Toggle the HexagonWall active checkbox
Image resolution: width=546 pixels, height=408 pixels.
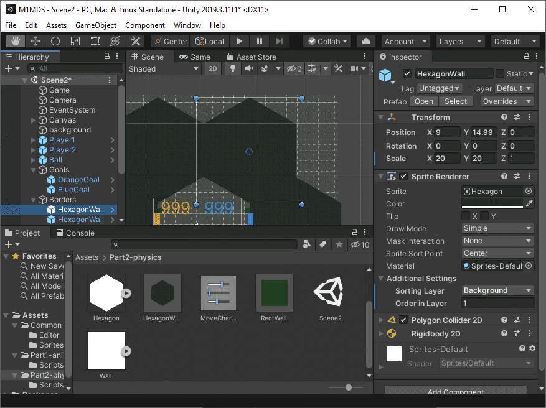point(407,73)
